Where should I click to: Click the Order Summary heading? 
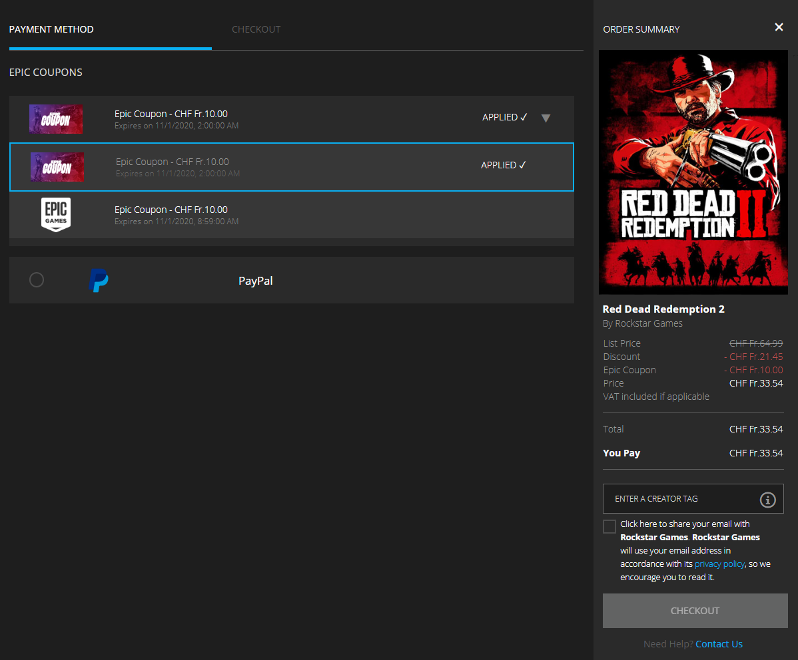[x=641, y=29]
